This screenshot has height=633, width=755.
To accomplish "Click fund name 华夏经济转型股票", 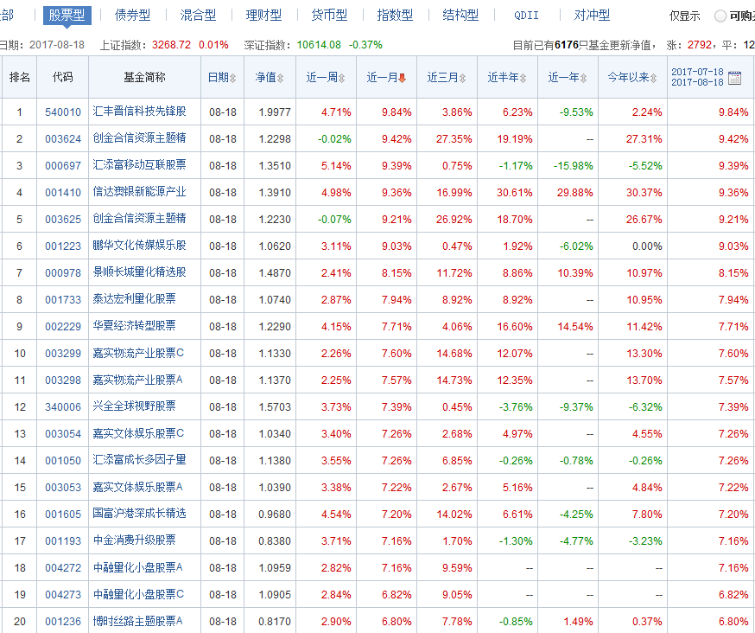I will (x=134, y=326).
